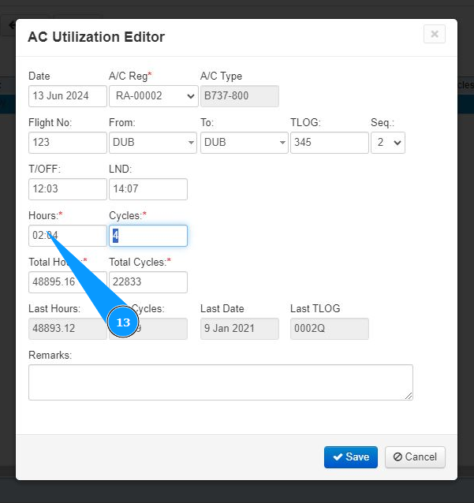Open the Seq. dropdown
Screen dimensions: 474x503
[387, 143]
